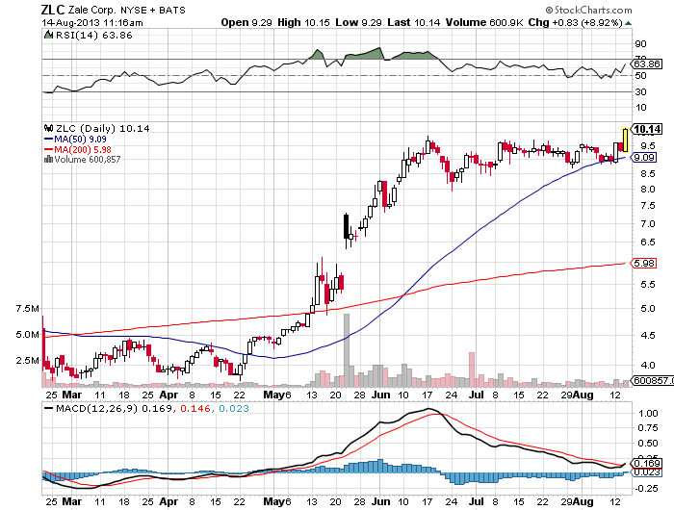
Task: Click the RSI value label 63.86 on axis
Action: 647,64
